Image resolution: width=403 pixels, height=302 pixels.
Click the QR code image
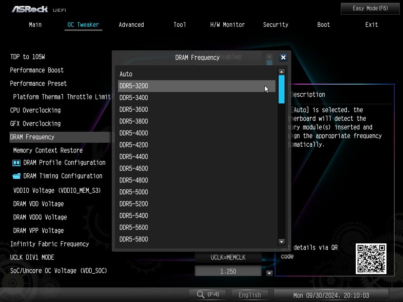click(371, 259)
